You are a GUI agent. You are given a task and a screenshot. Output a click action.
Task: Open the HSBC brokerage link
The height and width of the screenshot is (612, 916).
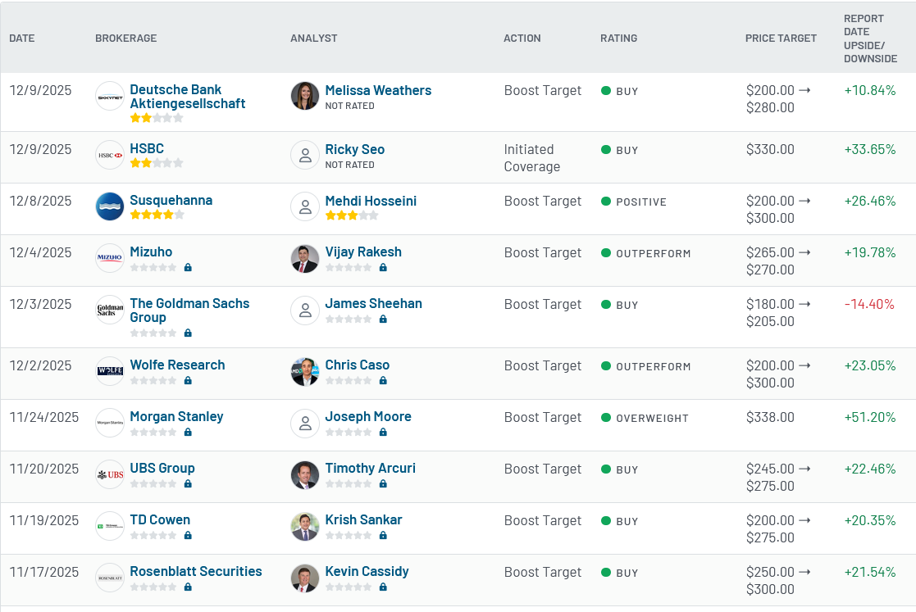tap(147, 148)
